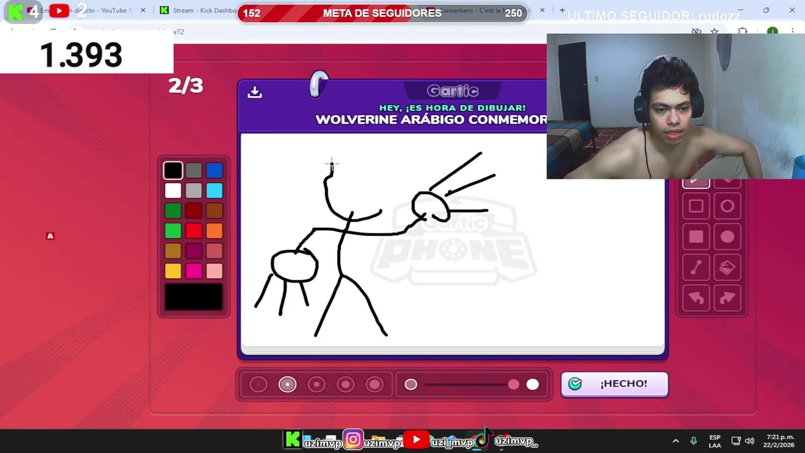Pick the bright red color swatch
This screenshot has height=453, width=805.
(194, 231)
